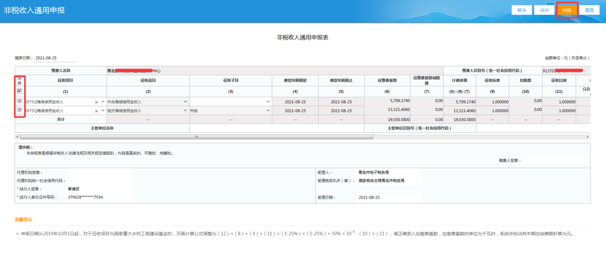
Task: Open the 地方海域使用金收入 征收品目 dropdown
Action: [x=186, y=111]
